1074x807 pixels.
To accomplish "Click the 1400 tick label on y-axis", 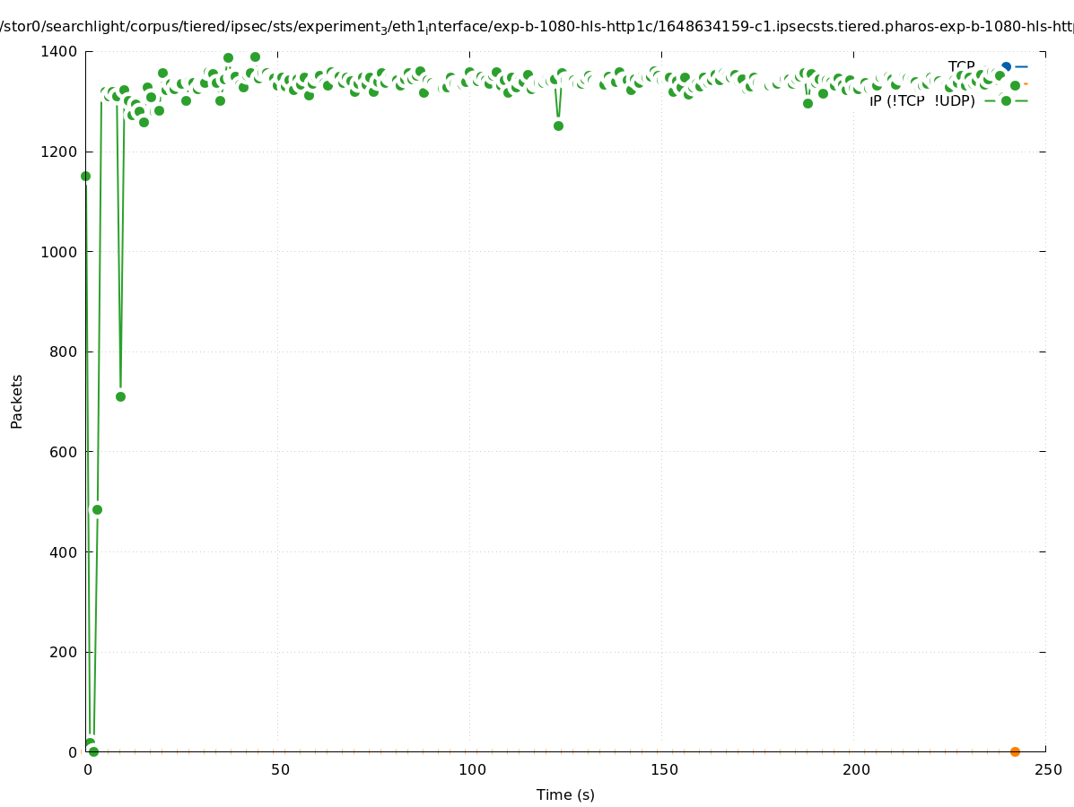I will pyautogui.click(x=60, y=52).
